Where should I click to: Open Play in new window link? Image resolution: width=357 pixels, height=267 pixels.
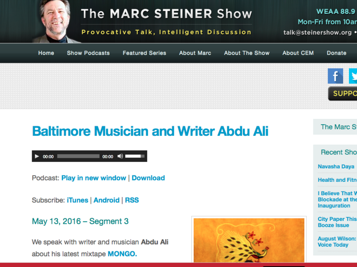click(x=94, y=178)
